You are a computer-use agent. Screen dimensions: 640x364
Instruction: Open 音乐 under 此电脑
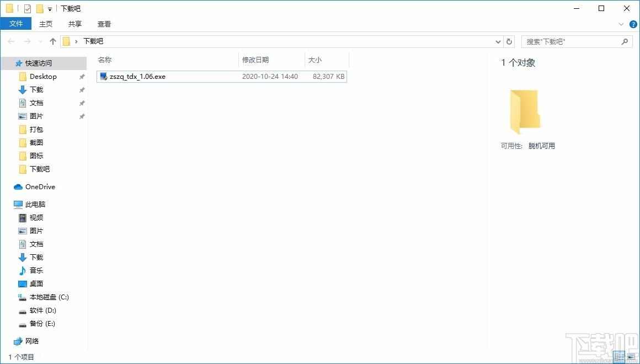(x=36, y=271)
